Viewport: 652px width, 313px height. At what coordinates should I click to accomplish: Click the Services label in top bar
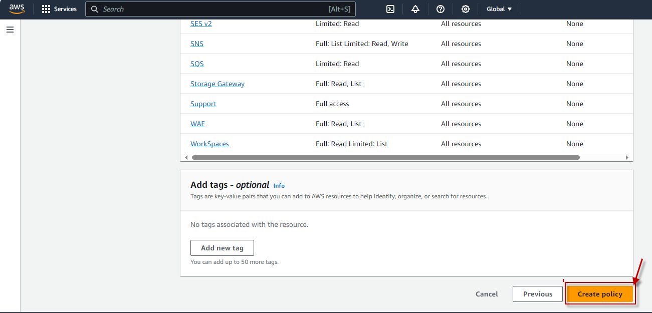point(65,9)
